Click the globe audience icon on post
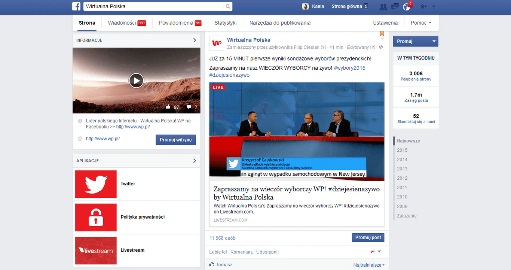The height and width of the screenshot is (270, 511). coord(381,47)
